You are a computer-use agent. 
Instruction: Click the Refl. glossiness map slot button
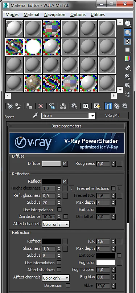(65, 196)
